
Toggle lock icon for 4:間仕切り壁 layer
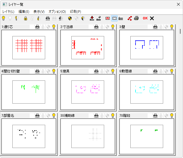(x=43, y=71)
